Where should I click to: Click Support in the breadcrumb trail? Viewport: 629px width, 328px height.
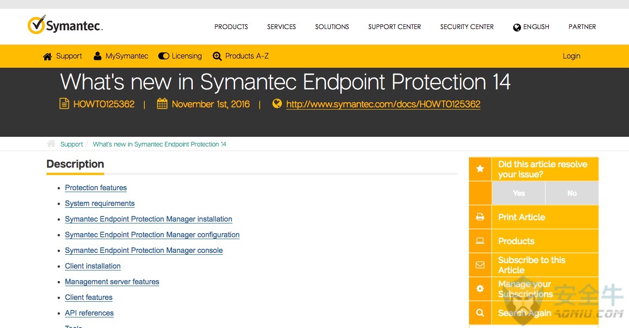pos(71,144)
